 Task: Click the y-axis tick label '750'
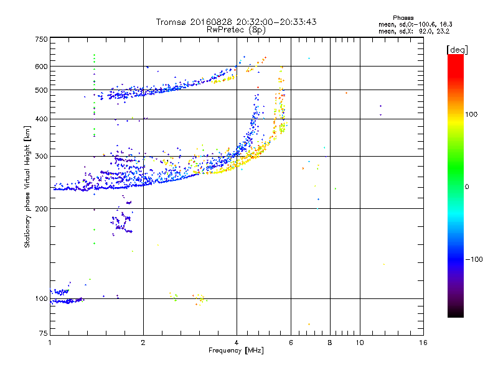click(41, 39)
